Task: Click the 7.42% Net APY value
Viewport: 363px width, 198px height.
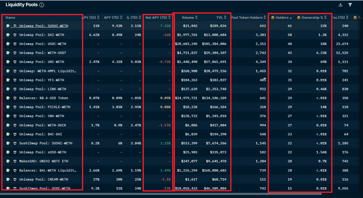Action: pyautogui.click(x=165, y=26)
